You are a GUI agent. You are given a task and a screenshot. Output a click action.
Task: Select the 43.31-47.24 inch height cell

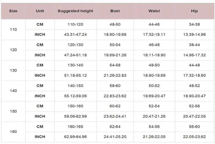[75, 35]
